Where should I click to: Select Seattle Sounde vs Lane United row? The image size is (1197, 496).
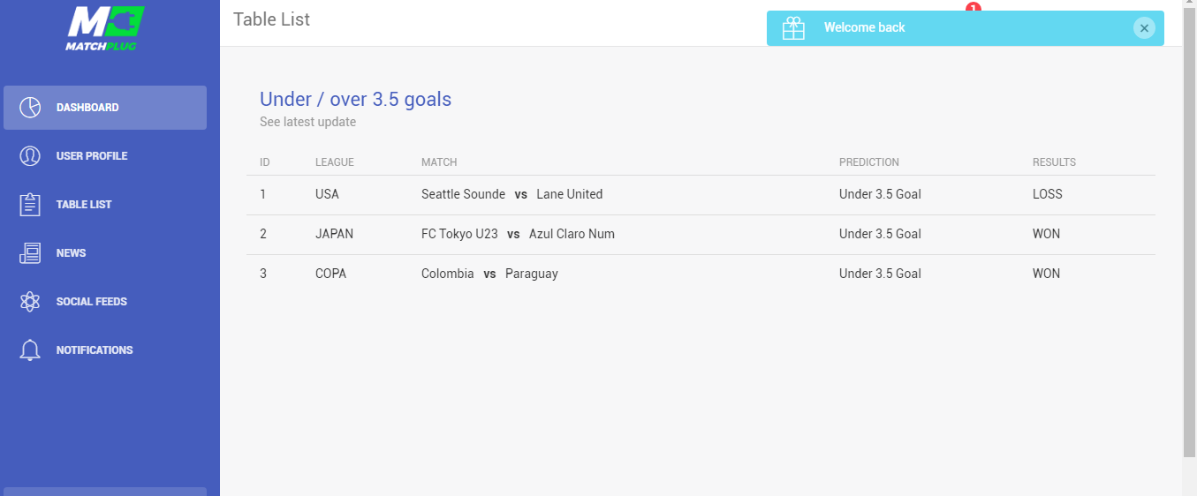[701, 194]
